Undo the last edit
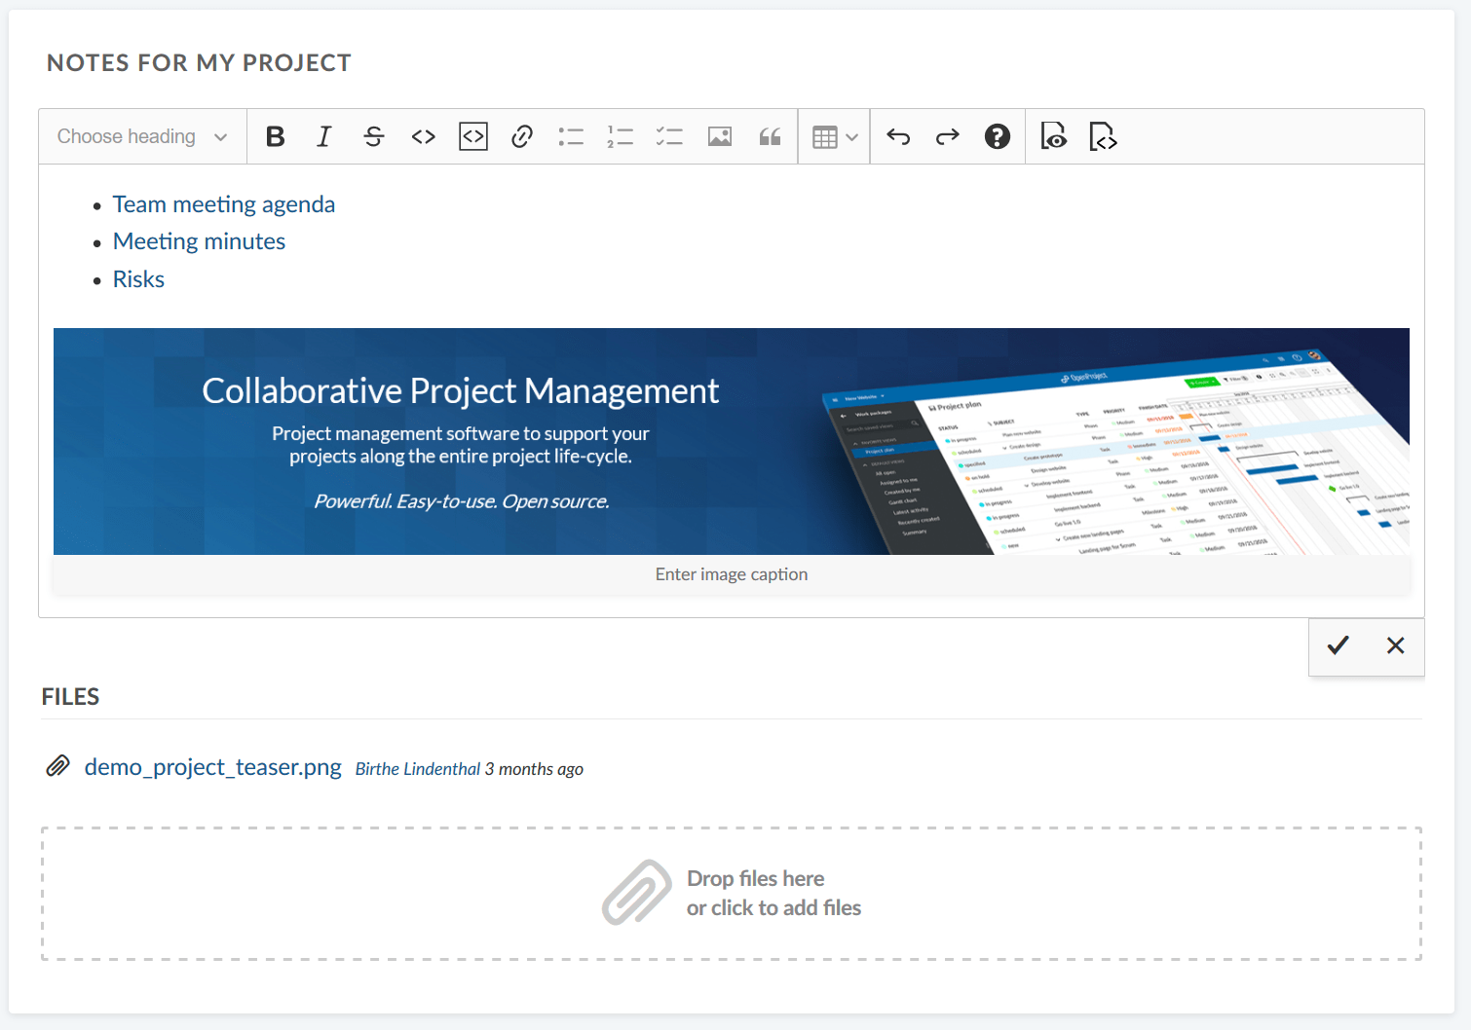Screen dimensions: 1471x1030 coord(898,136)
